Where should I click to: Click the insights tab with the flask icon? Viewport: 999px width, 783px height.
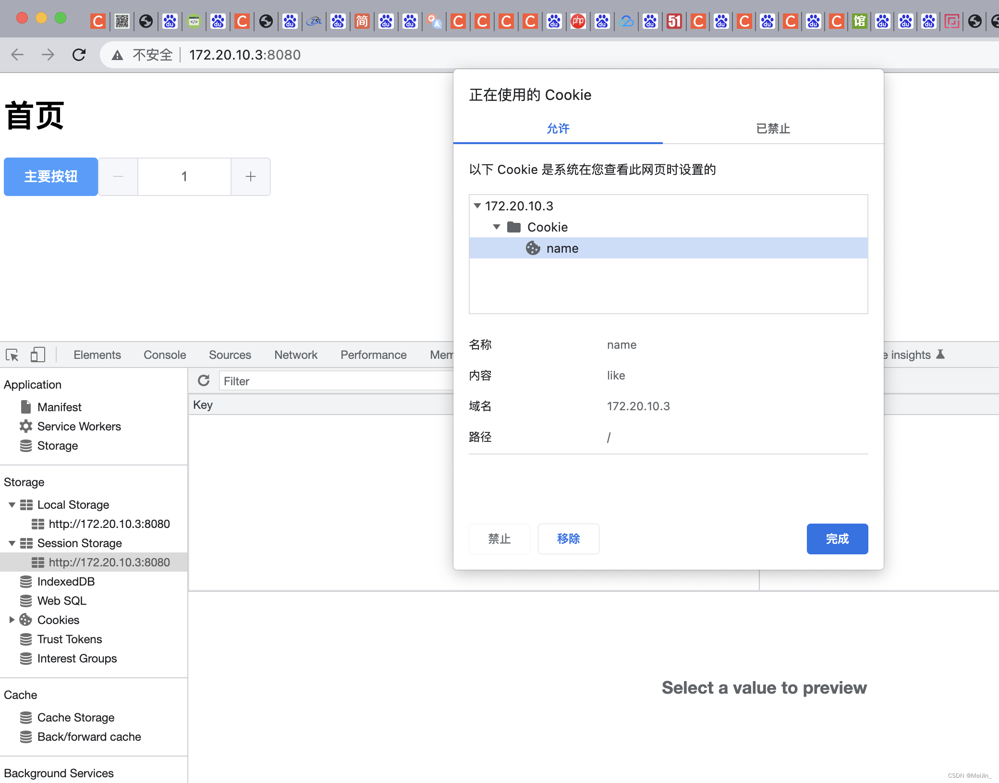click(914, 355)
